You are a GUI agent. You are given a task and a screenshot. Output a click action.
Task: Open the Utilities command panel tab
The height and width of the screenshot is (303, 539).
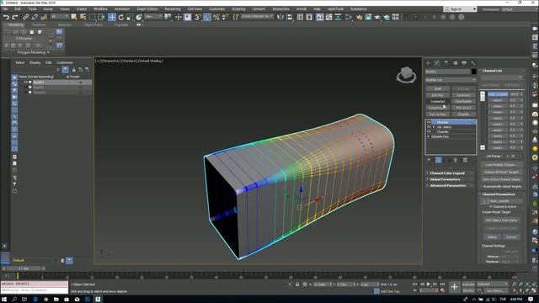coord(473,63)
